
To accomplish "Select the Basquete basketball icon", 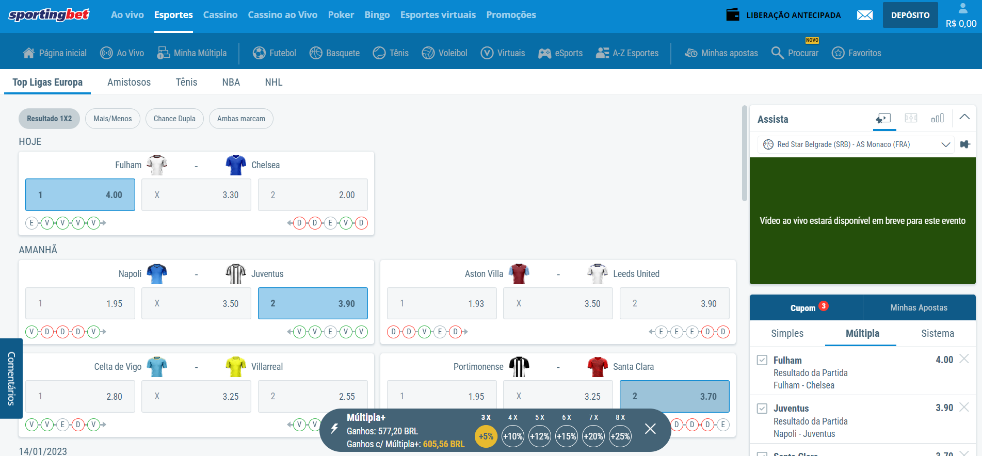I will click(316, 53).
